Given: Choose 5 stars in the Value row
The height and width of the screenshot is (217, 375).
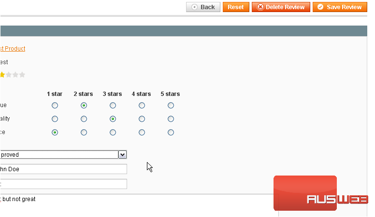Looking at the screenshot, I should point(171,105).
